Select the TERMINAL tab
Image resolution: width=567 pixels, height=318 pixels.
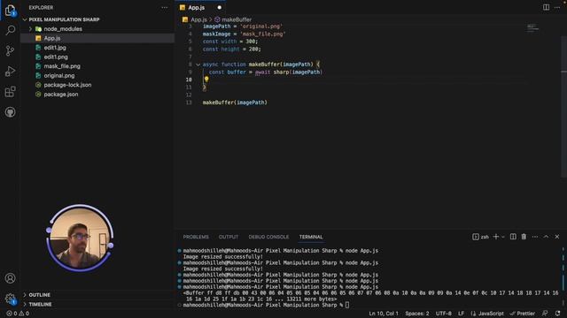[x=311, y=237]
